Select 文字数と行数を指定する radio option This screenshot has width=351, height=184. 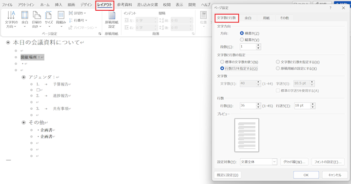tap(278, 62)
